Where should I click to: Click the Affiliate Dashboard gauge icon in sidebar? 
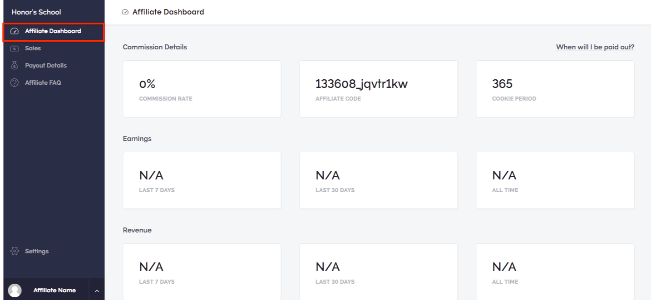point(14,31)
